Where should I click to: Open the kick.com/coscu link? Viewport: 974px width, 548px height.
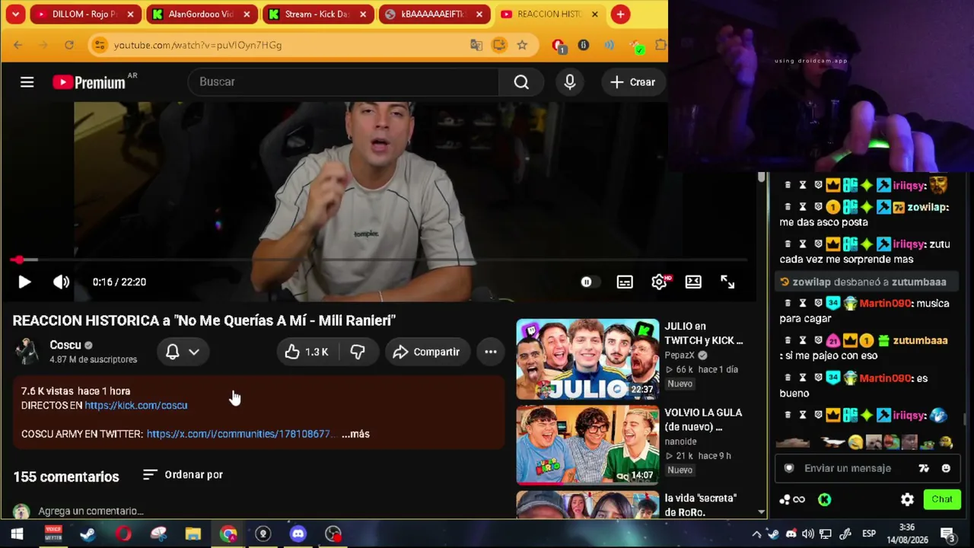point(136,406)
